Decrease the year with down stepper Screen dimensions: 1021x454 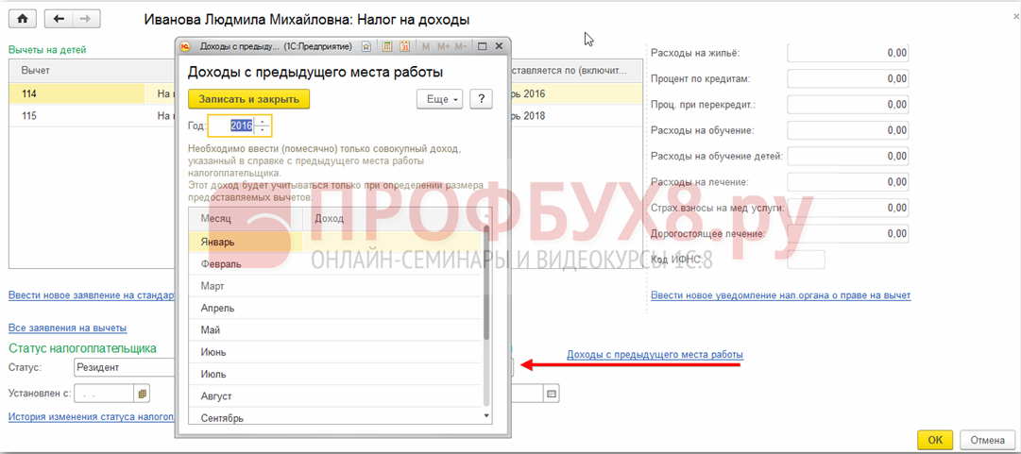[x=263, y=131]
